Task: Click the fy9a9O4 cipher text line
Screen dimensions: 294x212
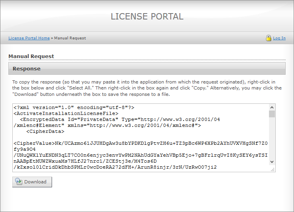Action: tap(25, 149)
